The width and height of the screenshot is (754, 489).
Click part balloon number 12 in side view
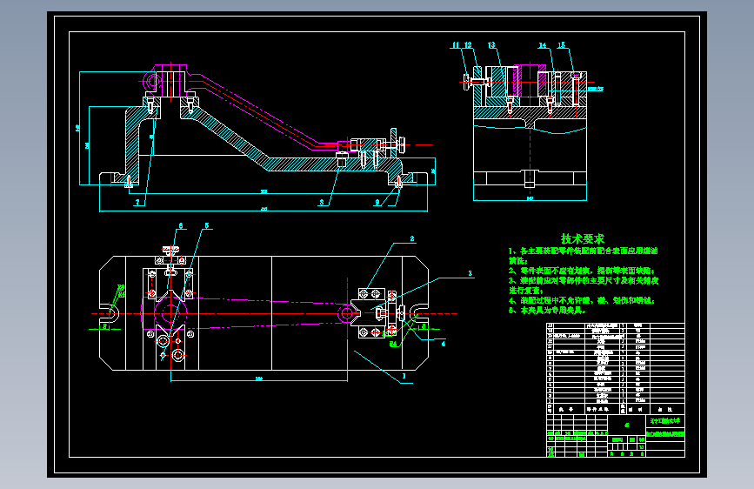point(468,45)
